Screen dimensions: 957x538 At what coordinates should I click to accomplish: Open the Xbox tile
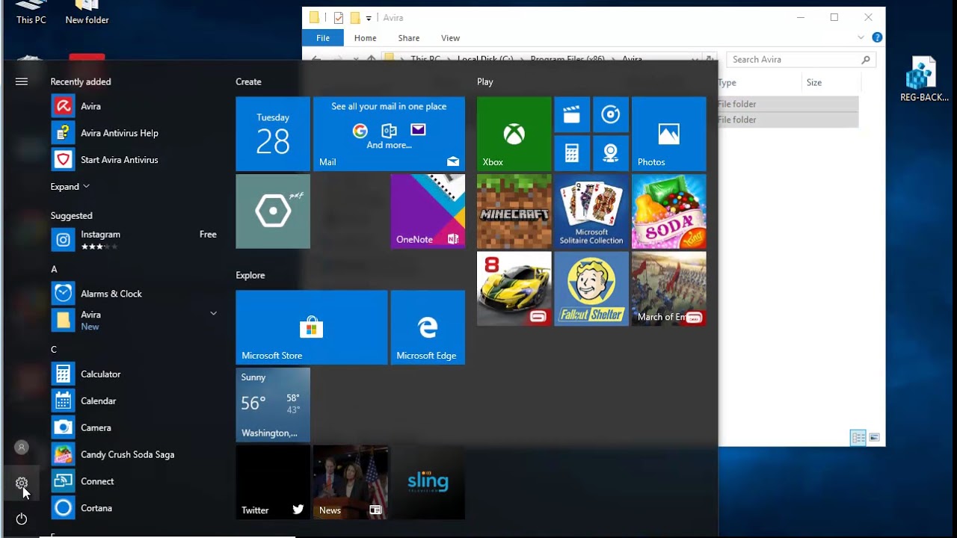514,134
